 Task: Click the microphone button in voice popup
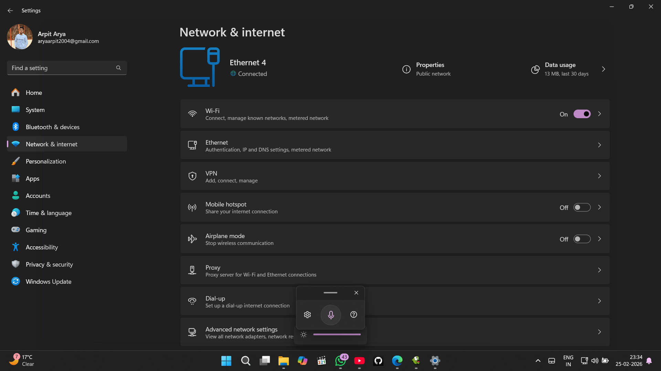click(x=330, y=315)
